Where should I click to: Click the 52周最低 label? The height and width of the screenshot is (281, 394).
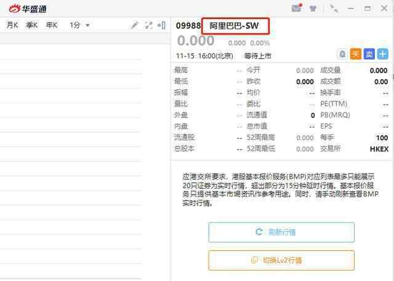pyautogui.click(x=261, y=149)
